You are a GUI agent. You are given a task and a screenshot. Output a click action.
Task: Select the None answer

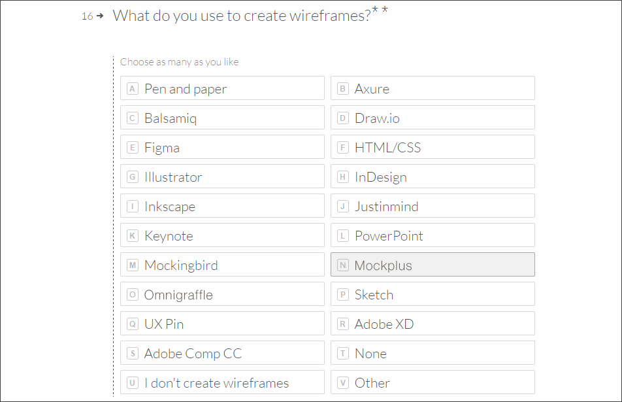point(433,353)
